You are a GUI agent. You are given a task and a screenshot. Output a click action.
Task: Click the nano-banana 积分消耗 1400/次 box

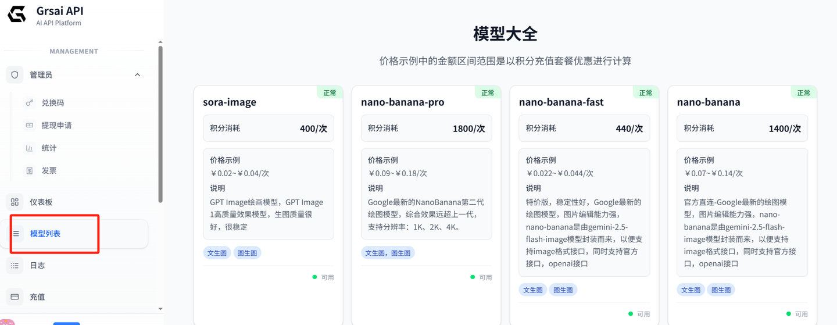tap(742, 128)
